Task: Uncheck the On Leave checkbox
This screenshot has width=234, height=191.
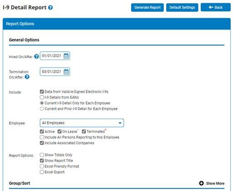Action: (x=60, y=131)
